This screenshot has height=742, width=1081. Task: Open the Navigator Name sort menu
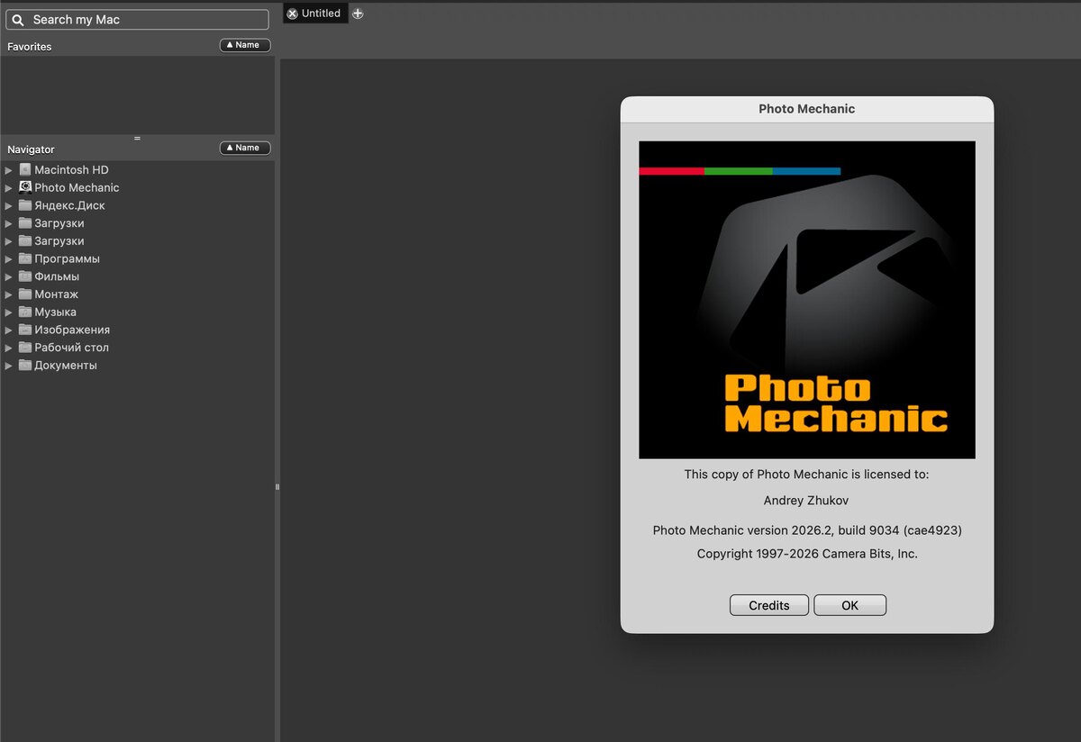(245, 148)
